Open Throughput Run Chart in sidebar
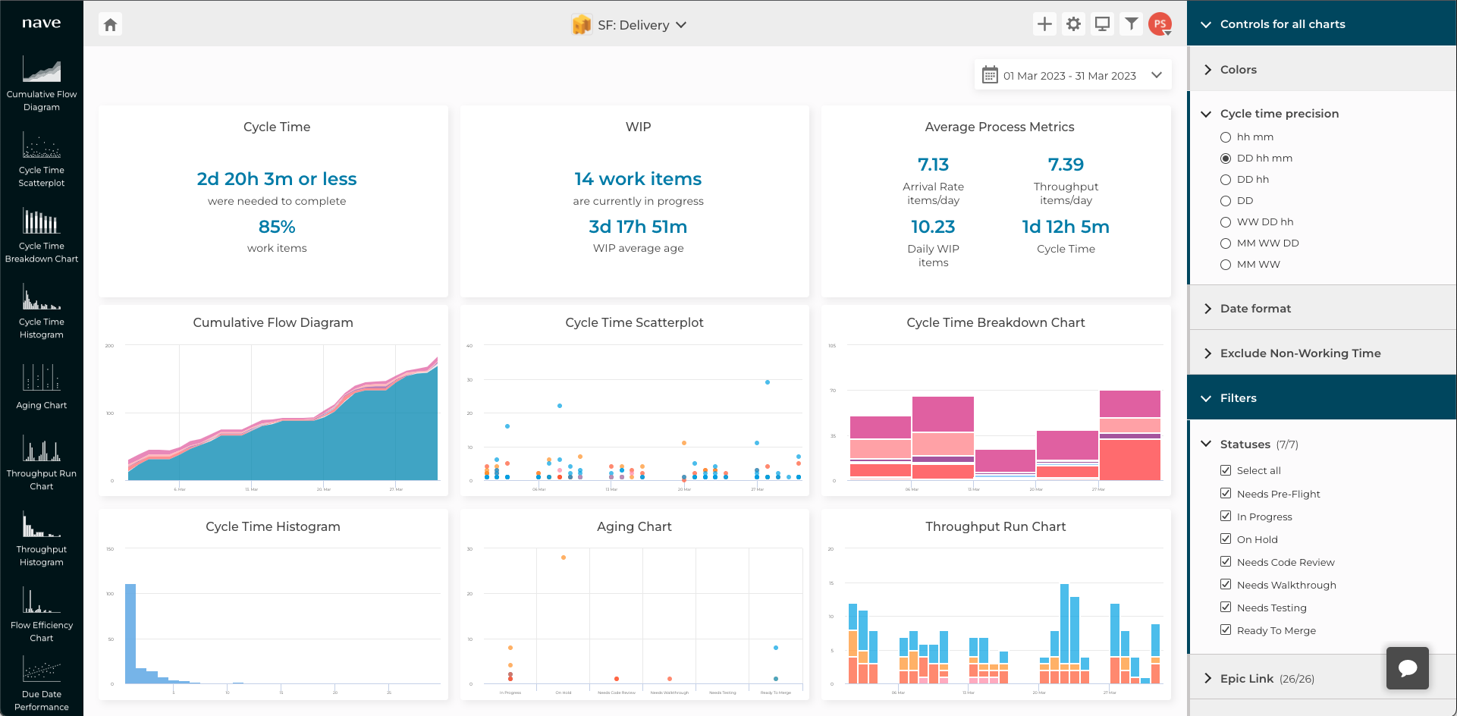 click(x=42, y=463)
